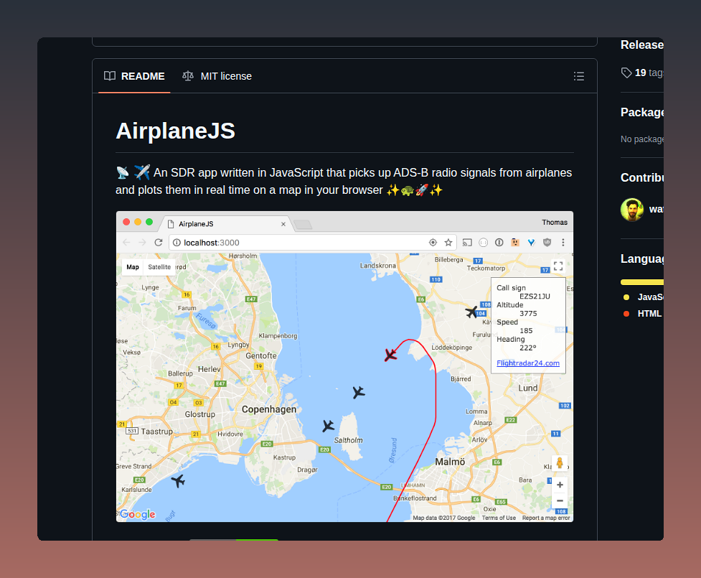Click the bookmark star icon
This screenshot has height=578, width=701.
point(448,243)
